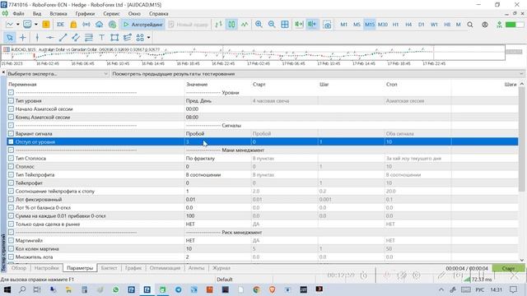Toggle checkbox for Тейкпрофит

(x=11, y=183)
